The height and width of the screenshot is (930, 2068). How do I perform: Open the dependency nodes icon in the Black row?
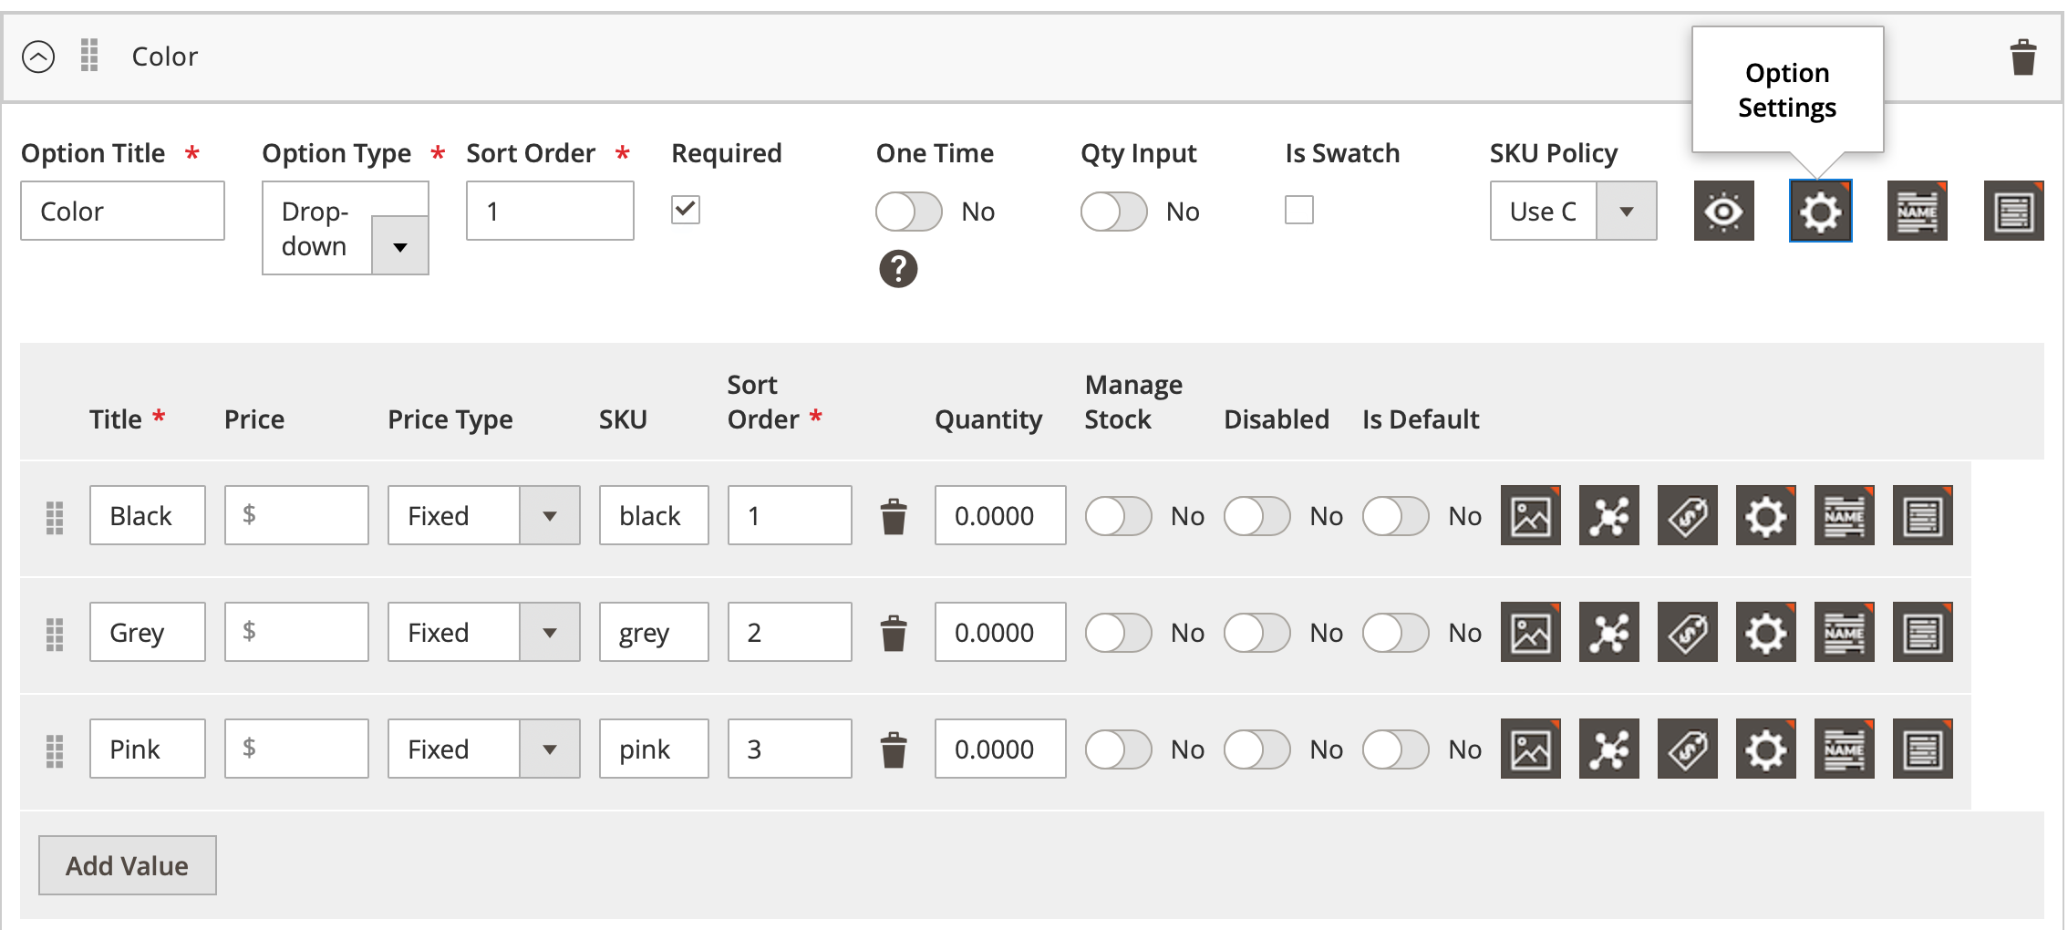point(1608,515)
